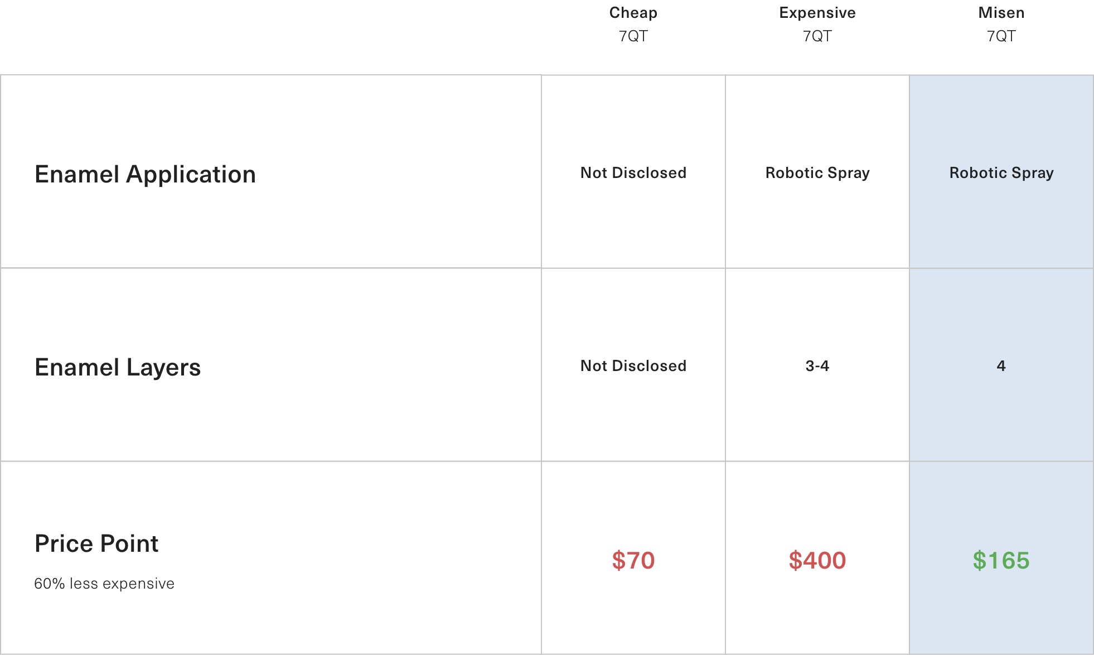Viewport: 1094px width, 655px height.
Task: Click the Misen 7QT column header
Action: [1001, 25]
